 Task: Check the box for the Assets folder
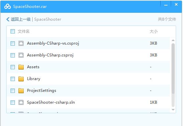point(13,67)
